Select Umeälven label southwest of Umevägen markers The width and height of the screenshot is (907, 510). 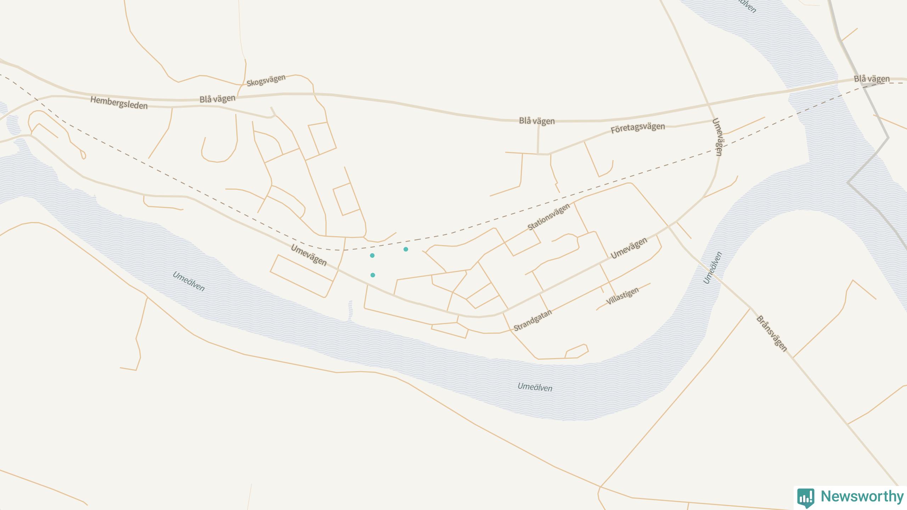click(189, 281)
